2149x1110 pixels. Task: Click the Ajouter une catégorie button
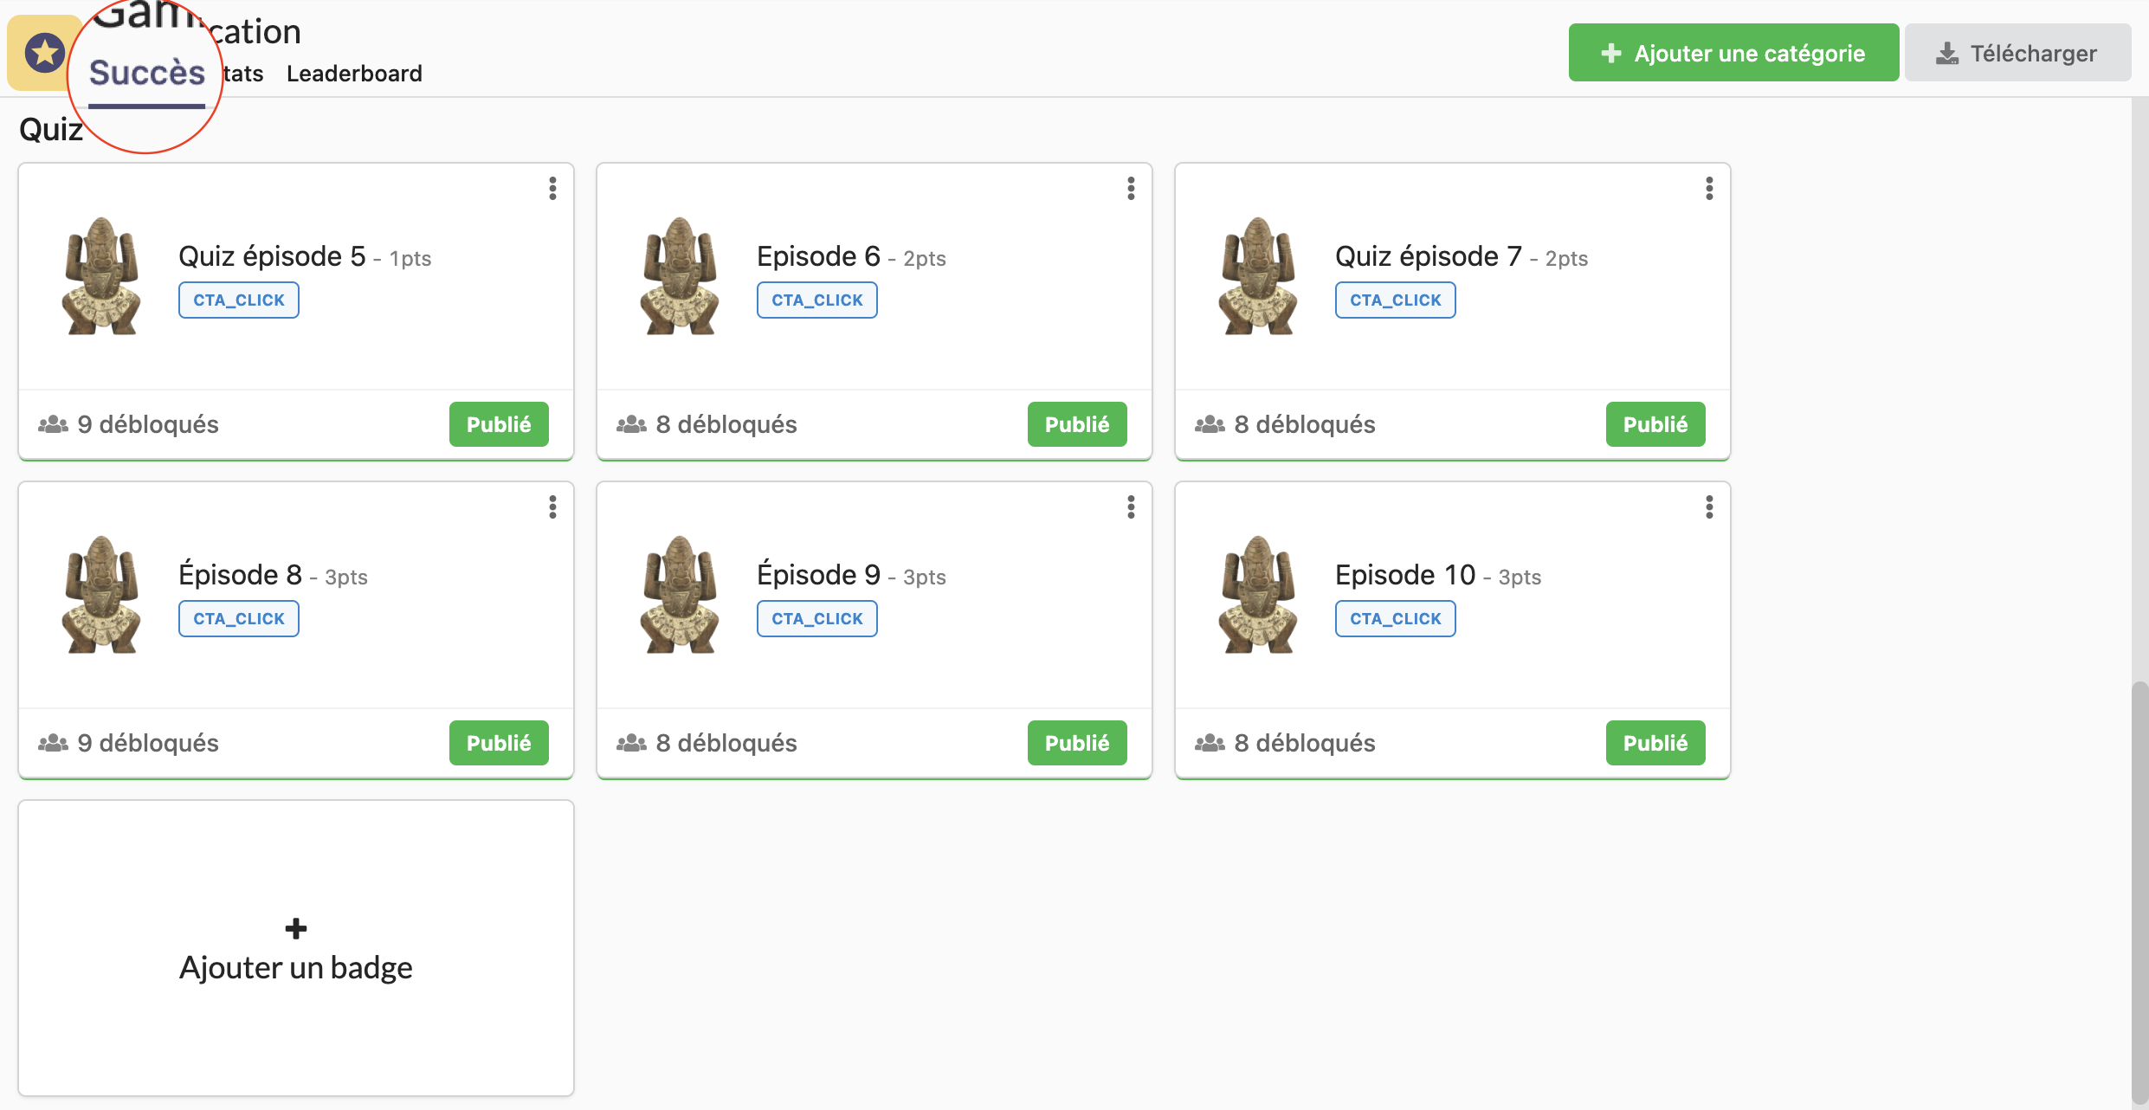point(1733,53)
